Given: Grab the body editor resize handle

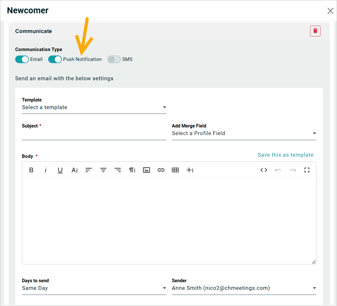Looking at the screenshot, I should pos(314,262).
